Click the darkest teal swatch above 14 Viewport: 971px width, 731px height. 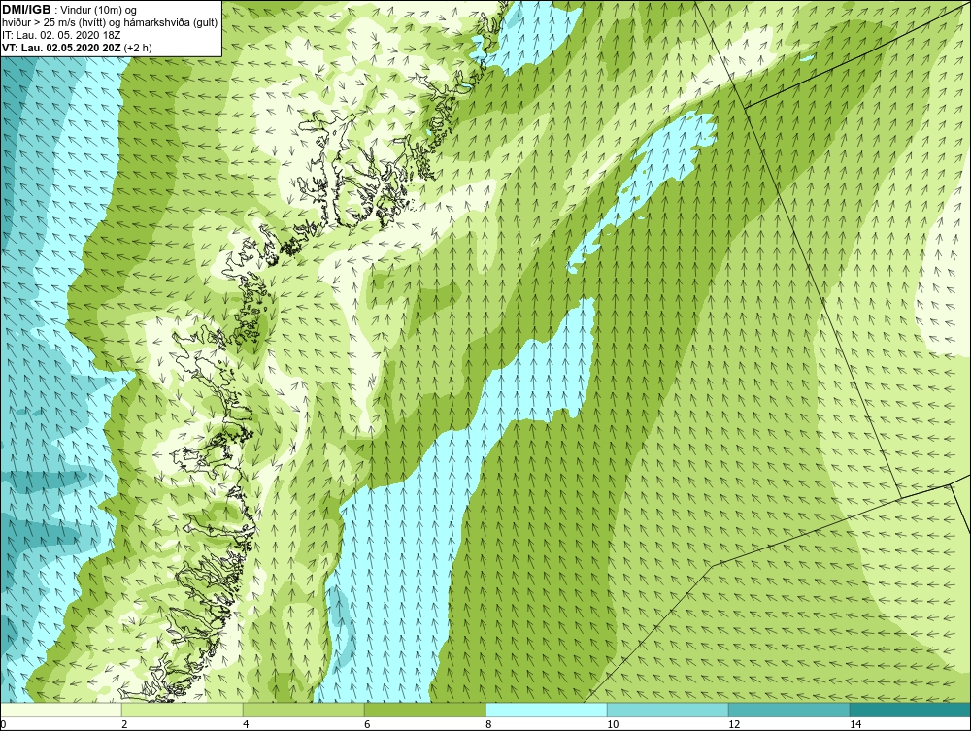coord(911,710)
